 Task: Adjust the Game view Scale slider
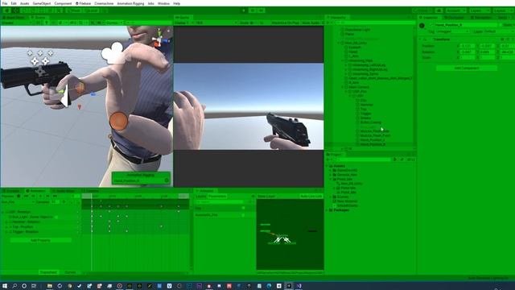[254, 23]
